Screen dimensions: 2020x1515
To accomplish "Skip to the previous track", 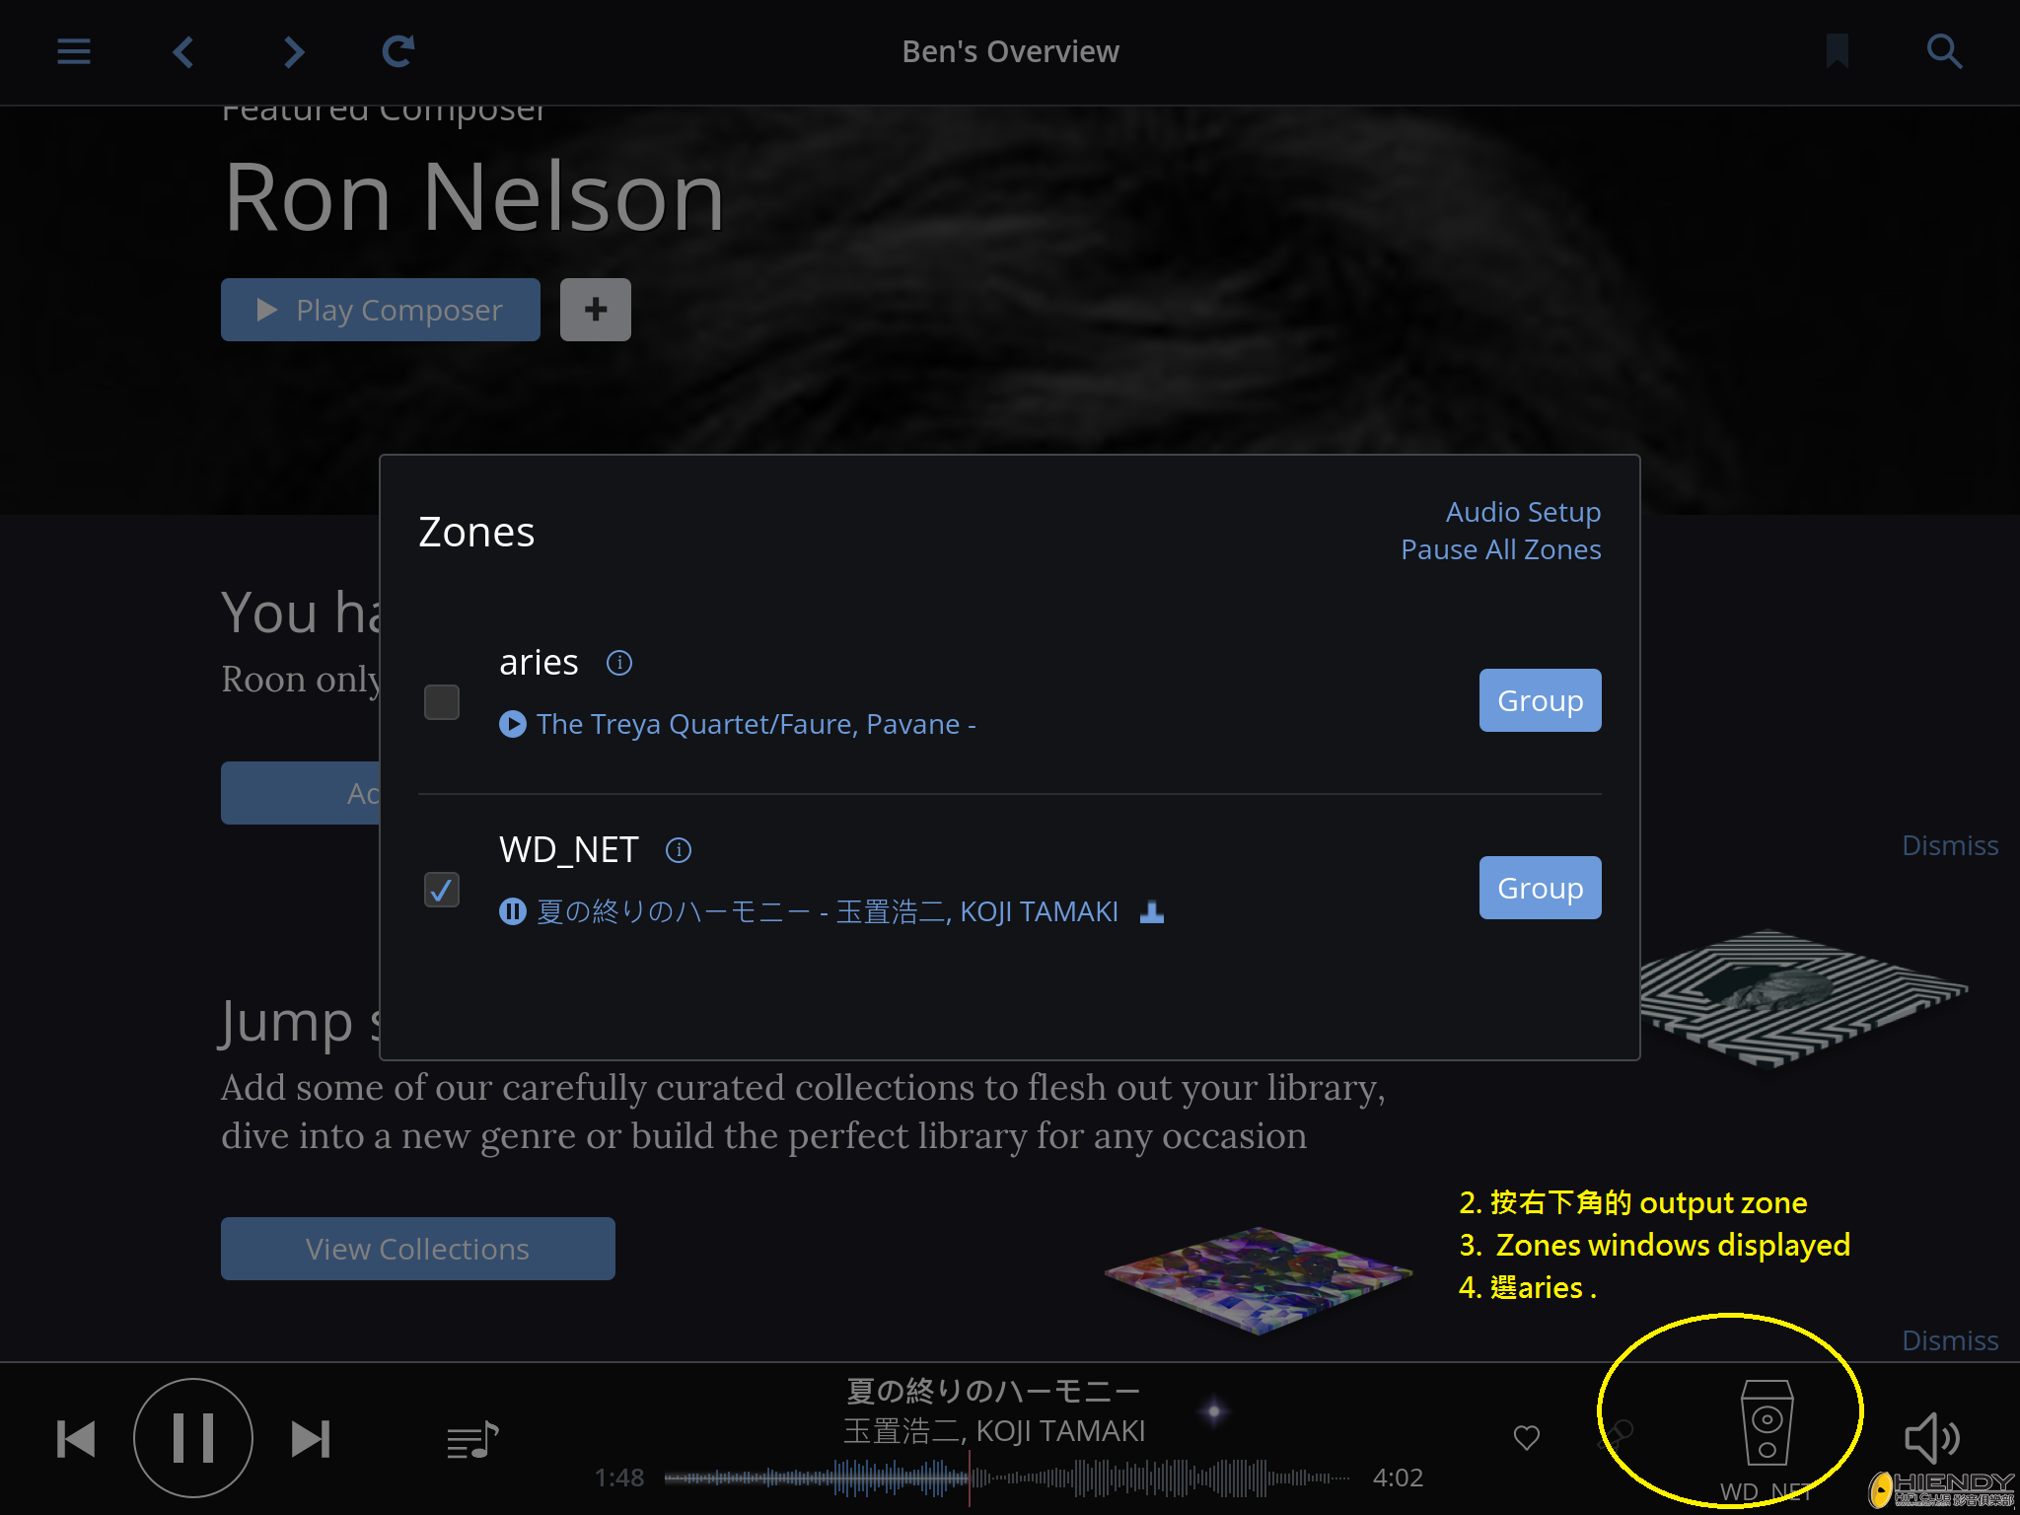I will click(76, 1439).
